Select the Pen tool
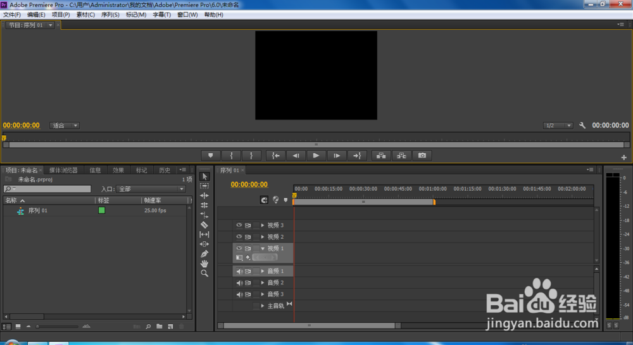Screen dimensions: 633x345 [x=204, y=254]
